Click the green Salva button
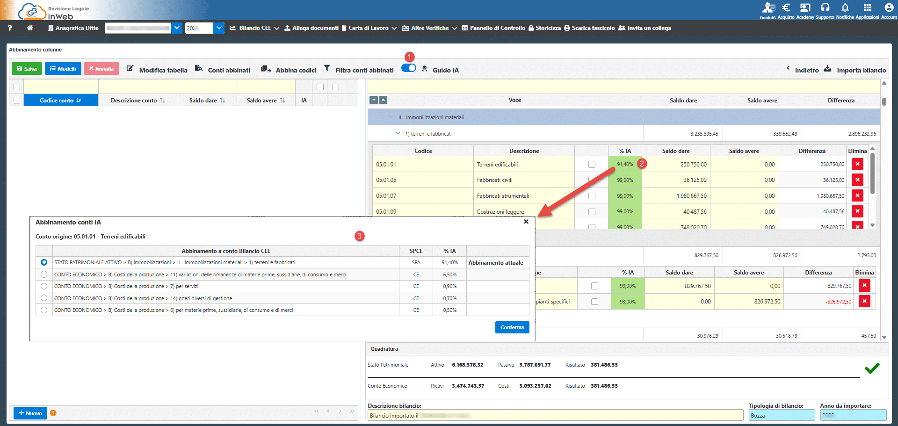The height and width of the screenshot is (426, 898). [x=27, y=68]
